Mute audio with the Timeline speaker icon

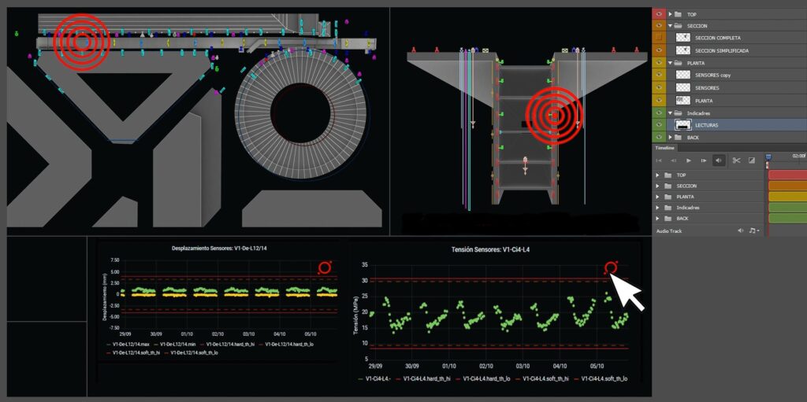pyautogui.click(x=719, y=160)
